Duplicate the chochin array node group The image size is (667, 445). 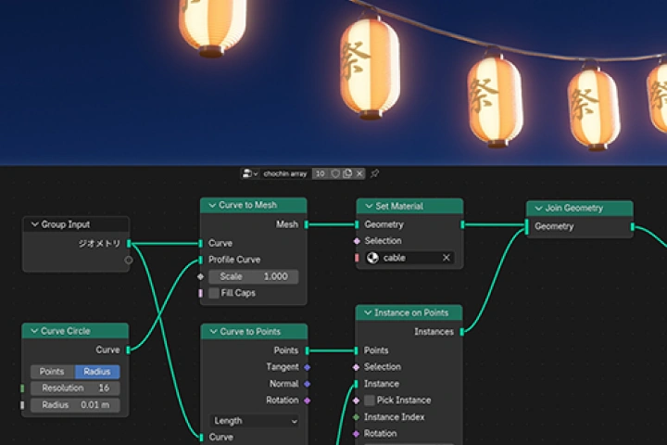tap(347, 173)
